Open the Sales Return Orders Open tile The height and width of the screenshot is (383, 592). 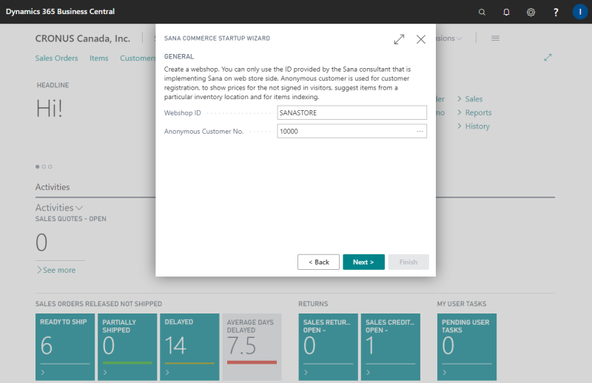328,347
